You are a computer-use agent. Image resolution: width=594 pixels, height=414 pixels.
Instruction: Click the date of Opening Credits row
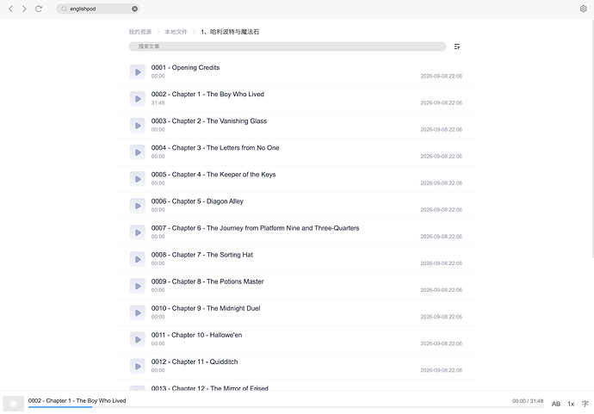pos(442,76)
